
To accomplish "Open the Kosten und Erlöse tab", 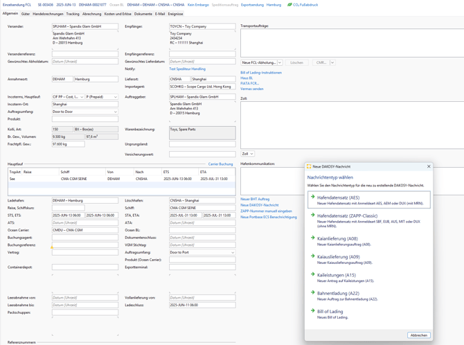I will tap(118, 14).
